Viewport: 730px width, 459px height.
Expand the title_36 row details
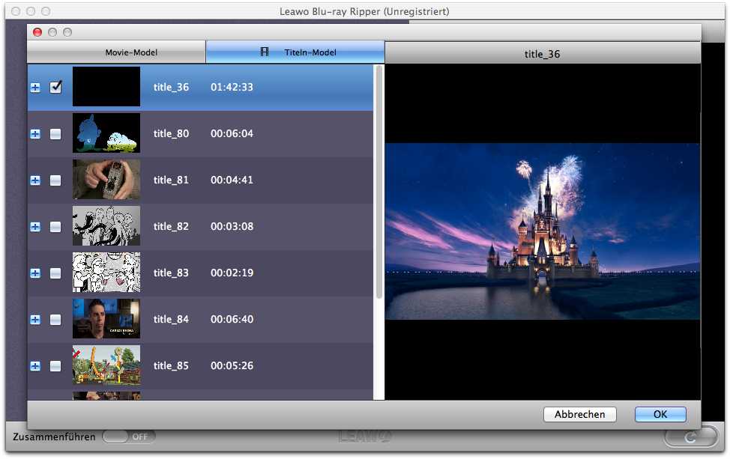point(35,88)
